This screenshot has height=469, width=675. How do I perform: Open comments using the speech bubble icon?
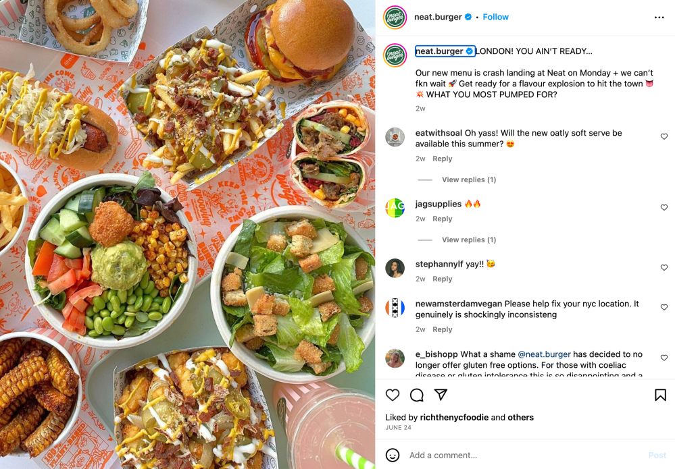coord(417,395)
